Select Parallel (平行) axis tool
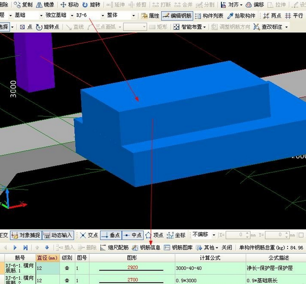 click(x=294, y=16)
